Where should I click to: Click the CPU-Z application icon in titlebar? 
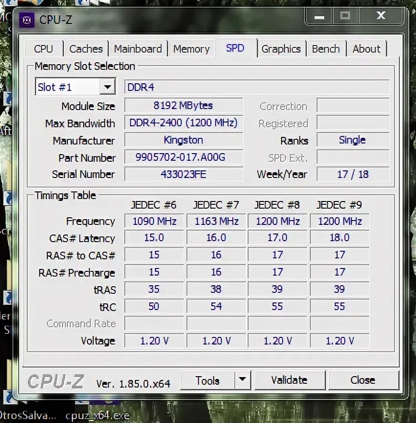tap(27, 20)
